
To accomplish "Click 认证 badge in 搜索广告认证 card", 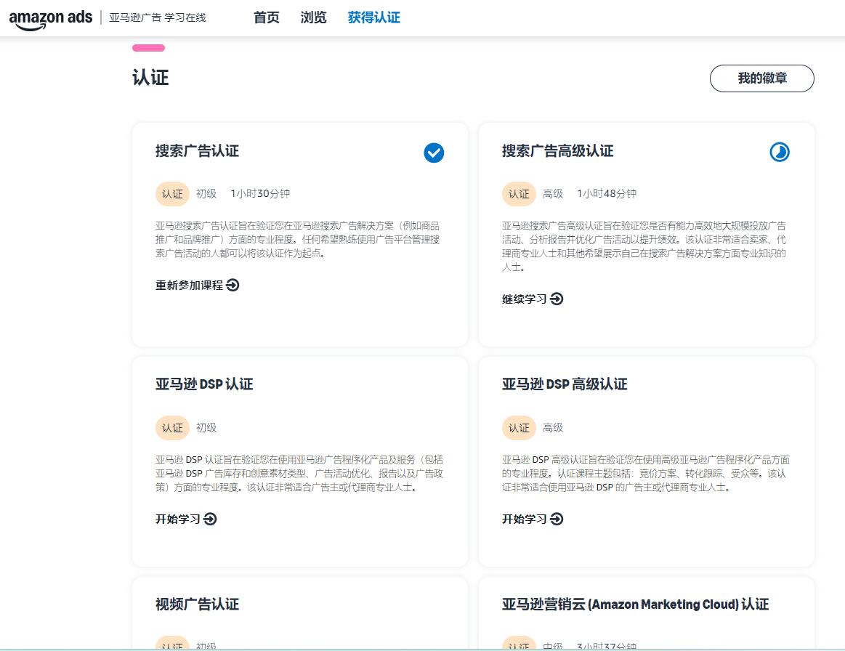I will 172,194.
